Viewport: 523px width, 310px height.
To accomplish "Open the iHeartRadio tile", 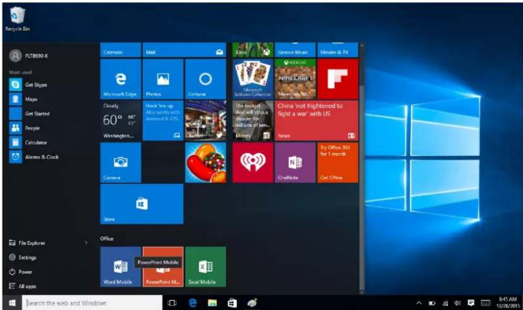I will coord(253,162).
